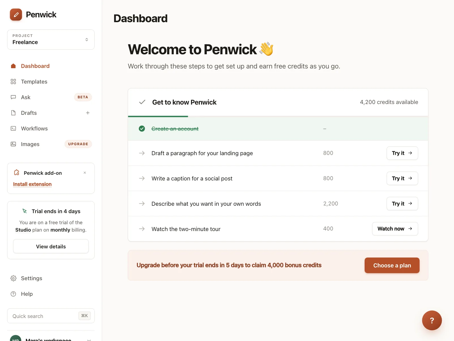Click View details for trial

(51, 246)
